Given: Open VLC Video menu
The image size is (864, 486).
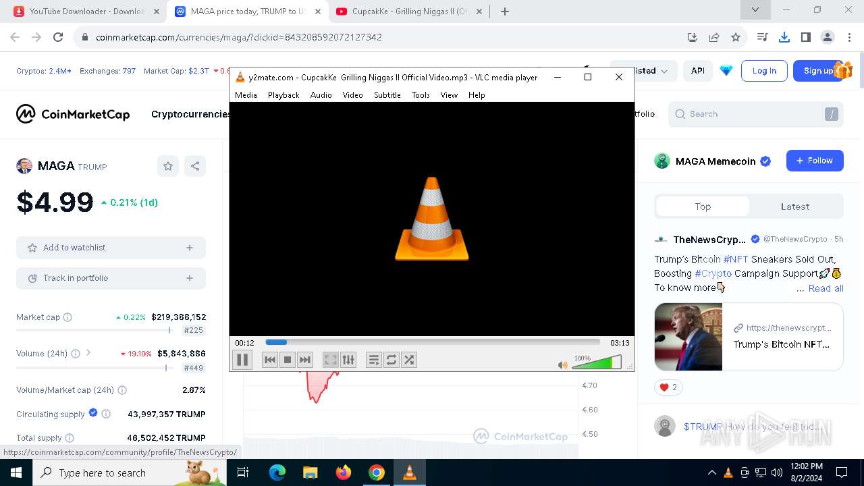Looking at the screenshot, I should [x=352, y=95].
